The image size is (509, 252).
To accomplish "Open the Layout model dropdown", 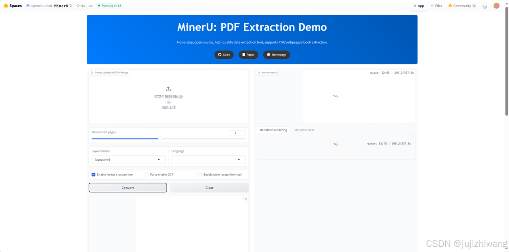I will [x=128, y=160].
